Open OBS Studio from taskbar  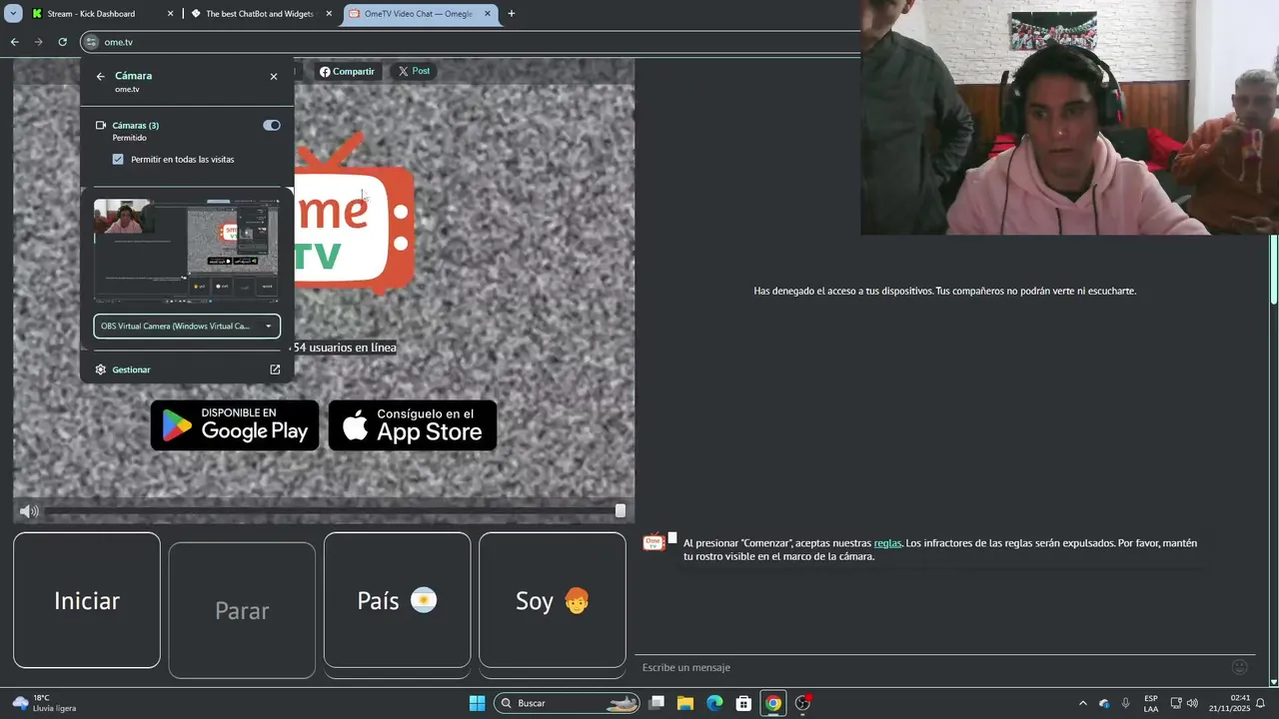click(802, 703)
